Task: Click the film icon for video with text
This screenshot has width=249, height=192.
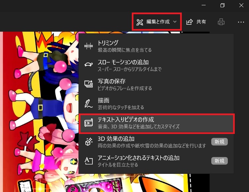Action: point(88,123)
